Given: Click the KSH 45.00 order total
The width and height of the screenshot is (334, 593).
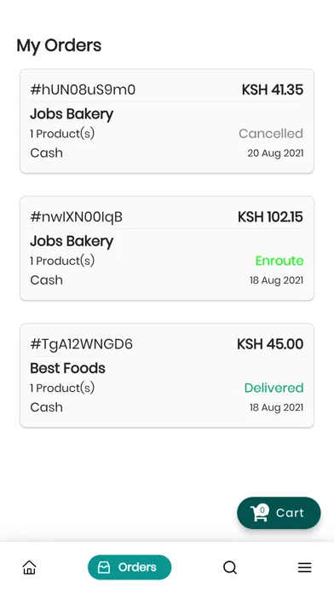Looking at the screenshot, I should pyautogui.click(x=270, y=343).
